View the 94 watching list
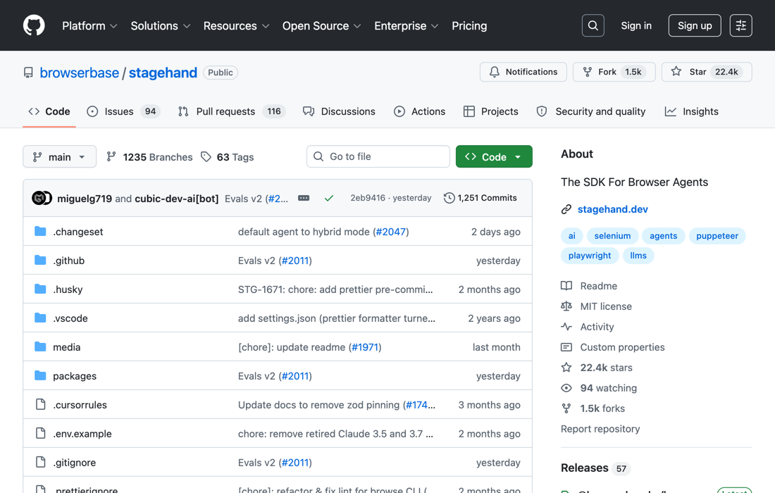Viewport: 775px width, 493px height. [599, 388]
